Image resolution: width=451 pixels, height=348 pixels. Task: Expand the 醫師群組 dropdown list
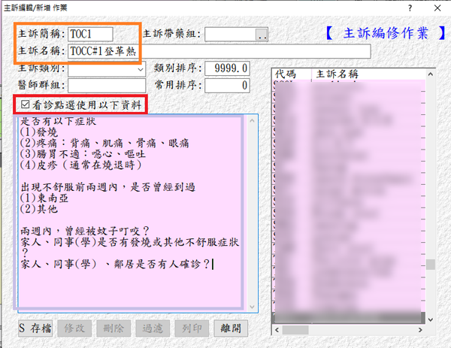(141, 86)
